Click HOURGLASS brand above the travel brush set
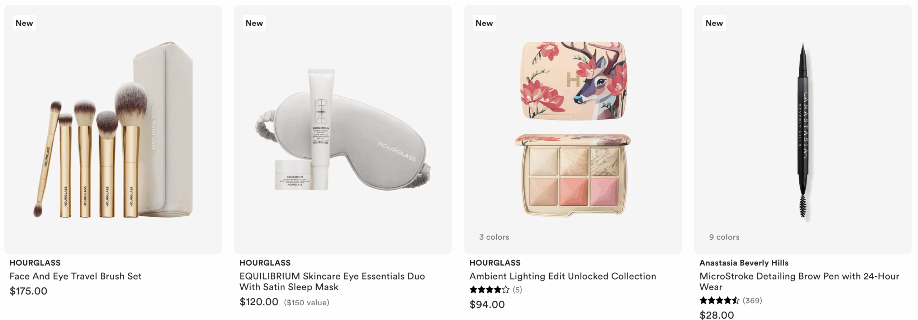 (35, 263)
